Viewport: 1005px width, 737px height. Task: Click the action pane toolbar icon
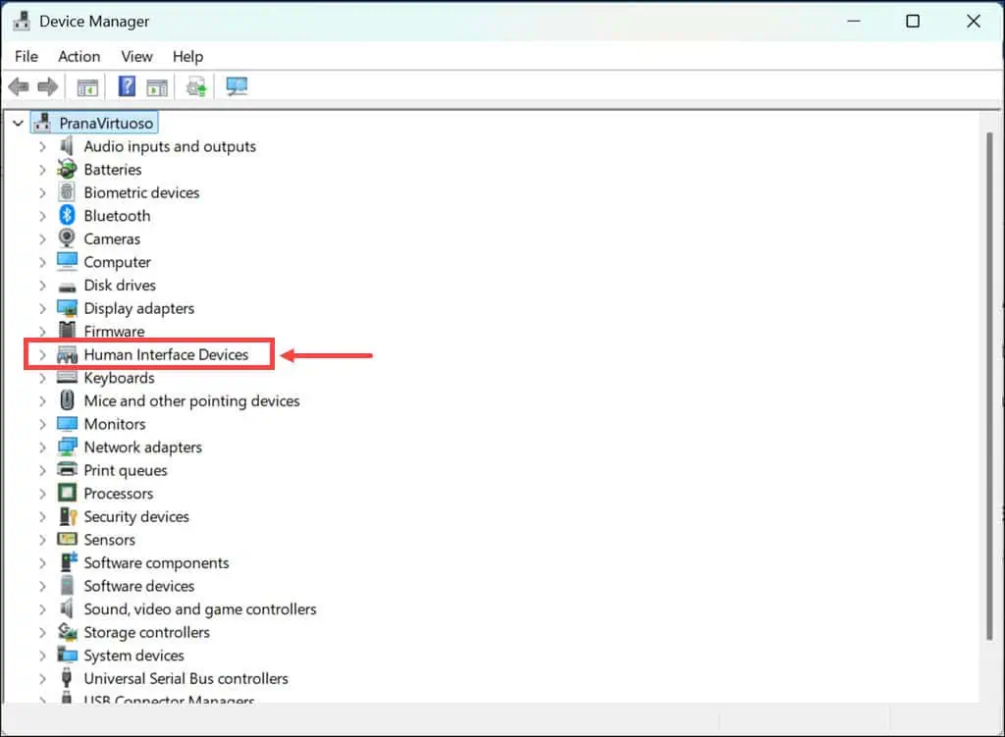click(157, 87)
